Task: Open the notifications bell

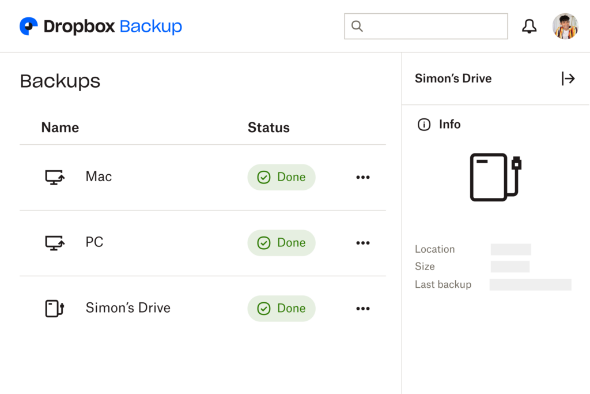Action: [x=529, y=27]
